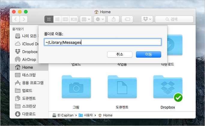Select the 도큐멘트 folder in main pane
Image resolution: width=205 pixels, height=126 pixels.
coord(122,87)
